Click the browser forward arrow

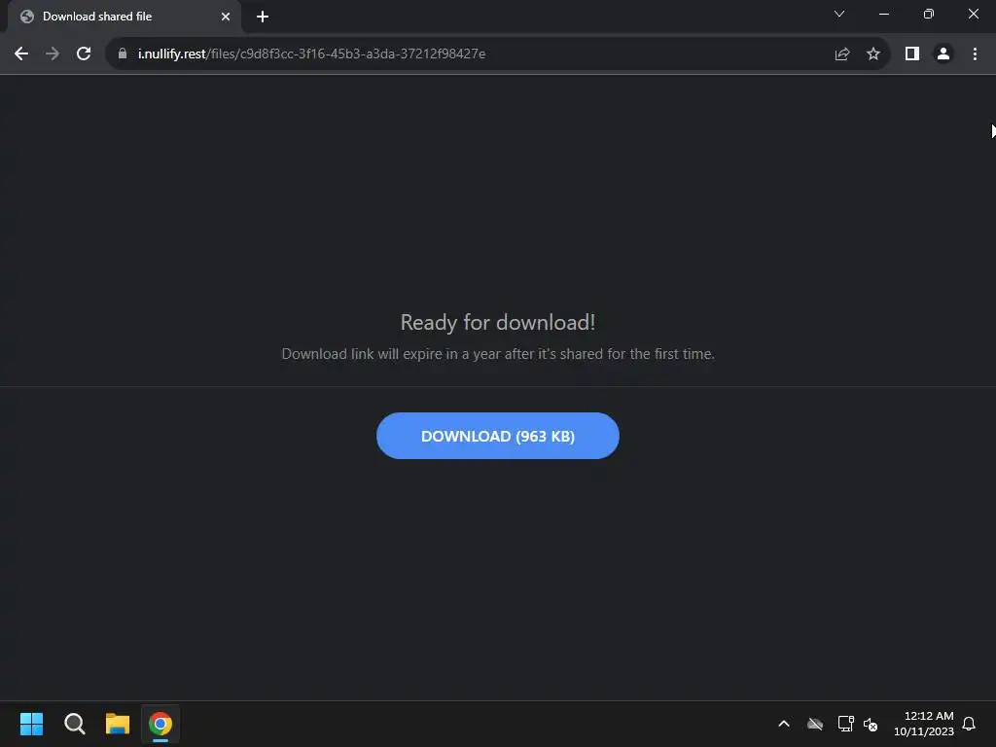coord(53,54)
